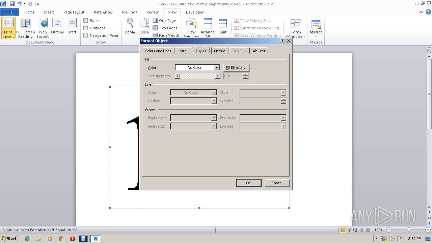This screenshot has height=243, width=432.
Task: Open Word Help question mark icon
Action: 428,12
